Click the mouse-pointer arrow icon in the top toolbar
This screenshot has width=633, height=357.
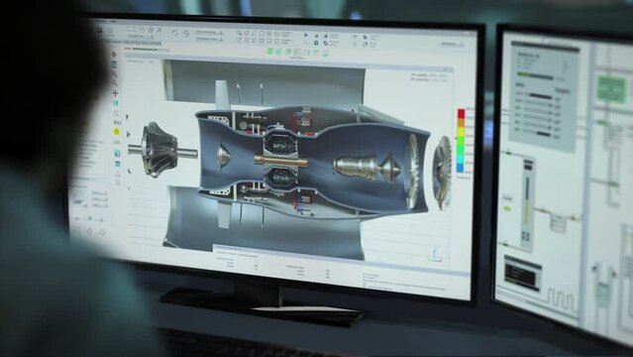[366, 38]
